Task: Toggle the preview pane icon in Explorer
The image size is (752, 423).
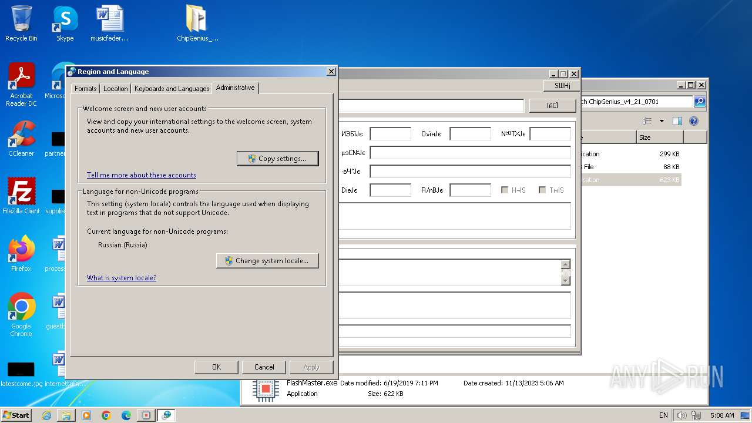Action: [677, 121]
